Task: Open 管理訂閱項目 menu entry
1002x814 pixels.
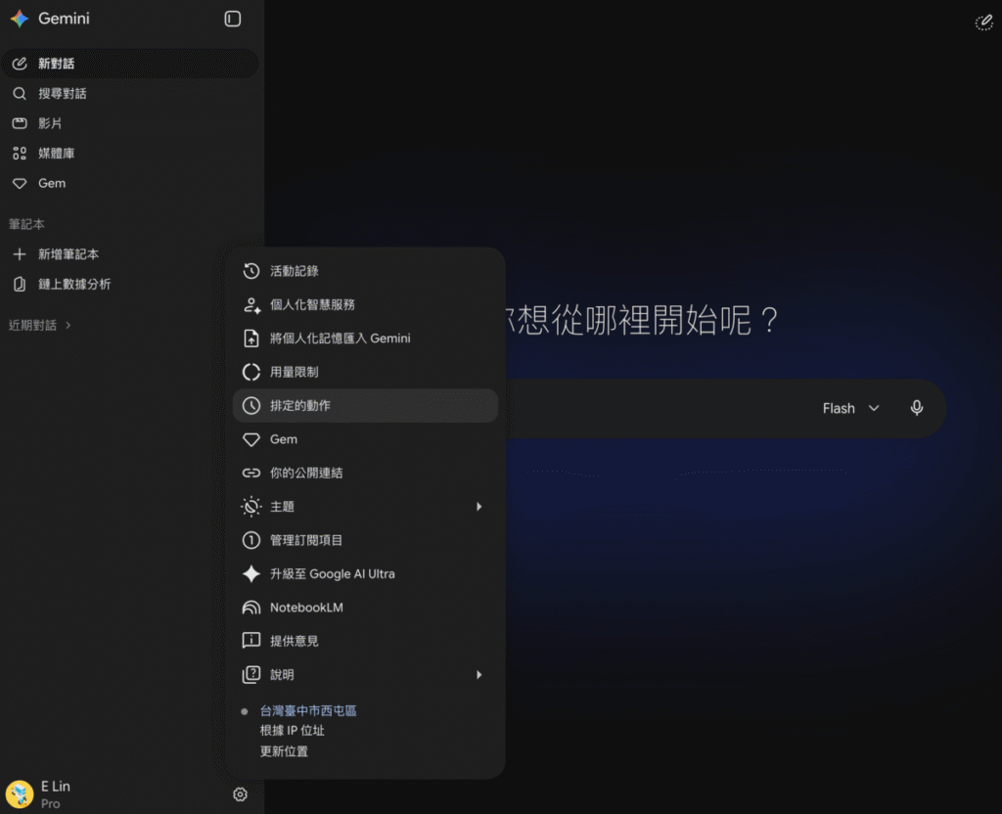Action: click(x=365, y=540)
